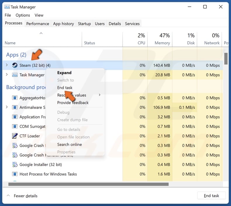Click the CTF Loader pen icon

(15, 136)
